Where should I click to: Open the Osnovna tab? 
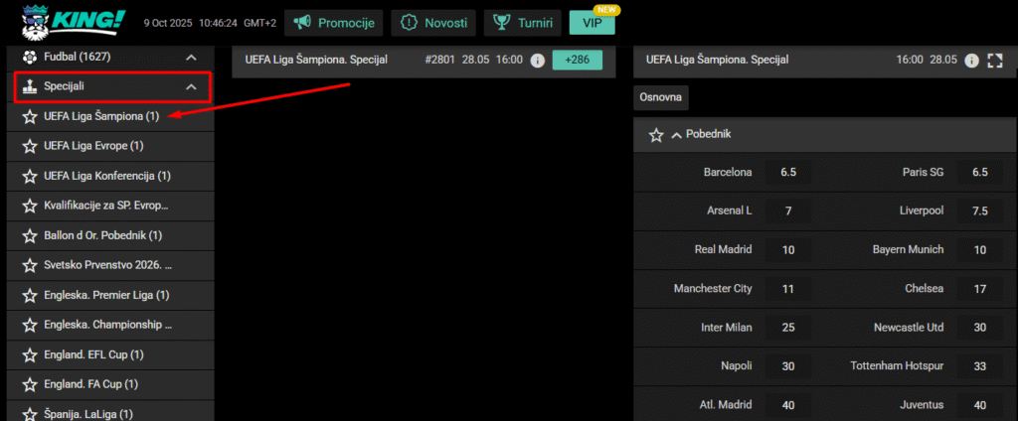661,97
